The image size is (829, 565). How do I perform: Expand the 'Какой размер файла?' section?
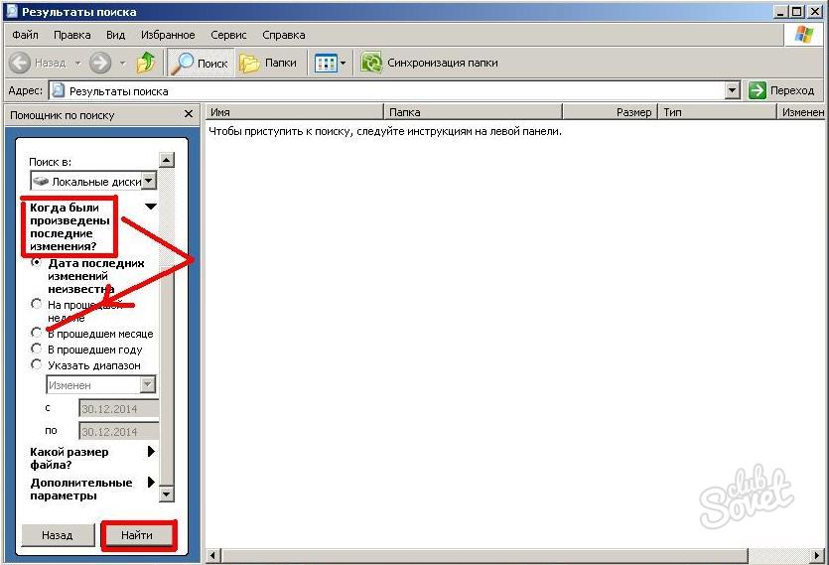[x=151, y=452]
